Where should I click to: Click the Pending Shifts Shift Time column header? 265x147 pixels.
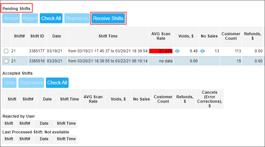[x=108, y=36]
